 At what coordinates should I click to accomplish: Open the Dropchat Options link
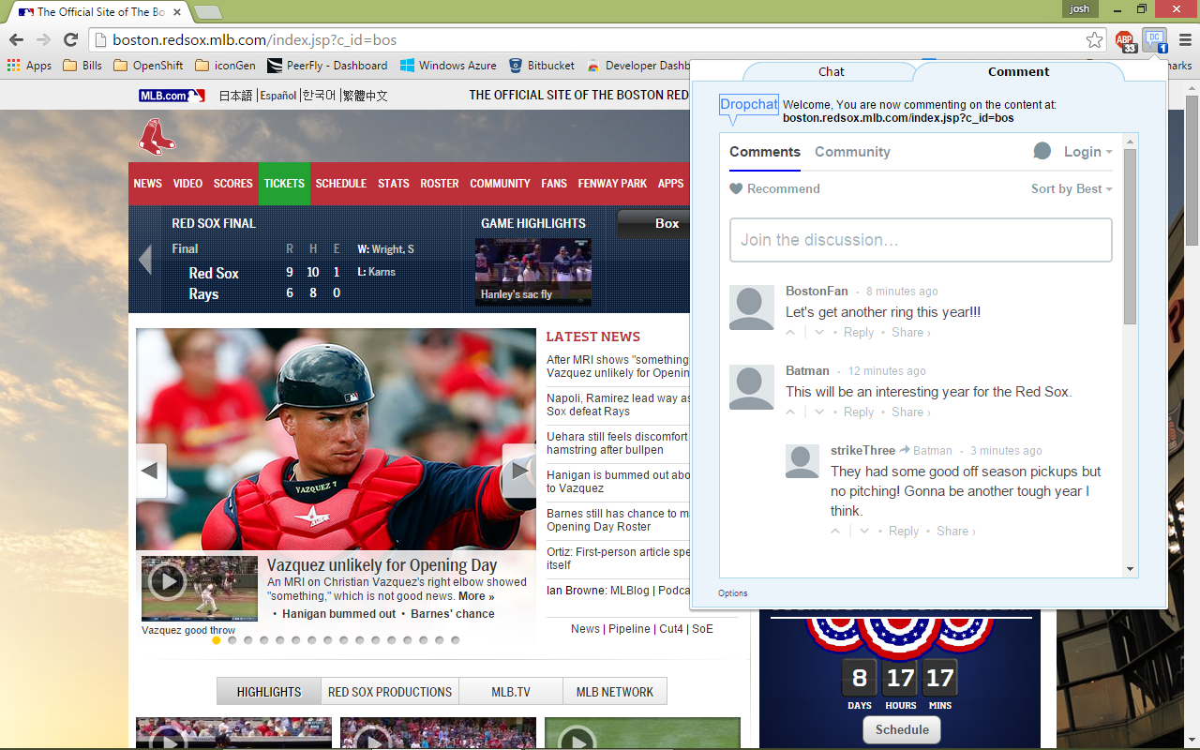pos(733,593)
